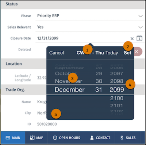Click the selected day 31
Screen dimensions: 146x145
click(x=99, y=90)
